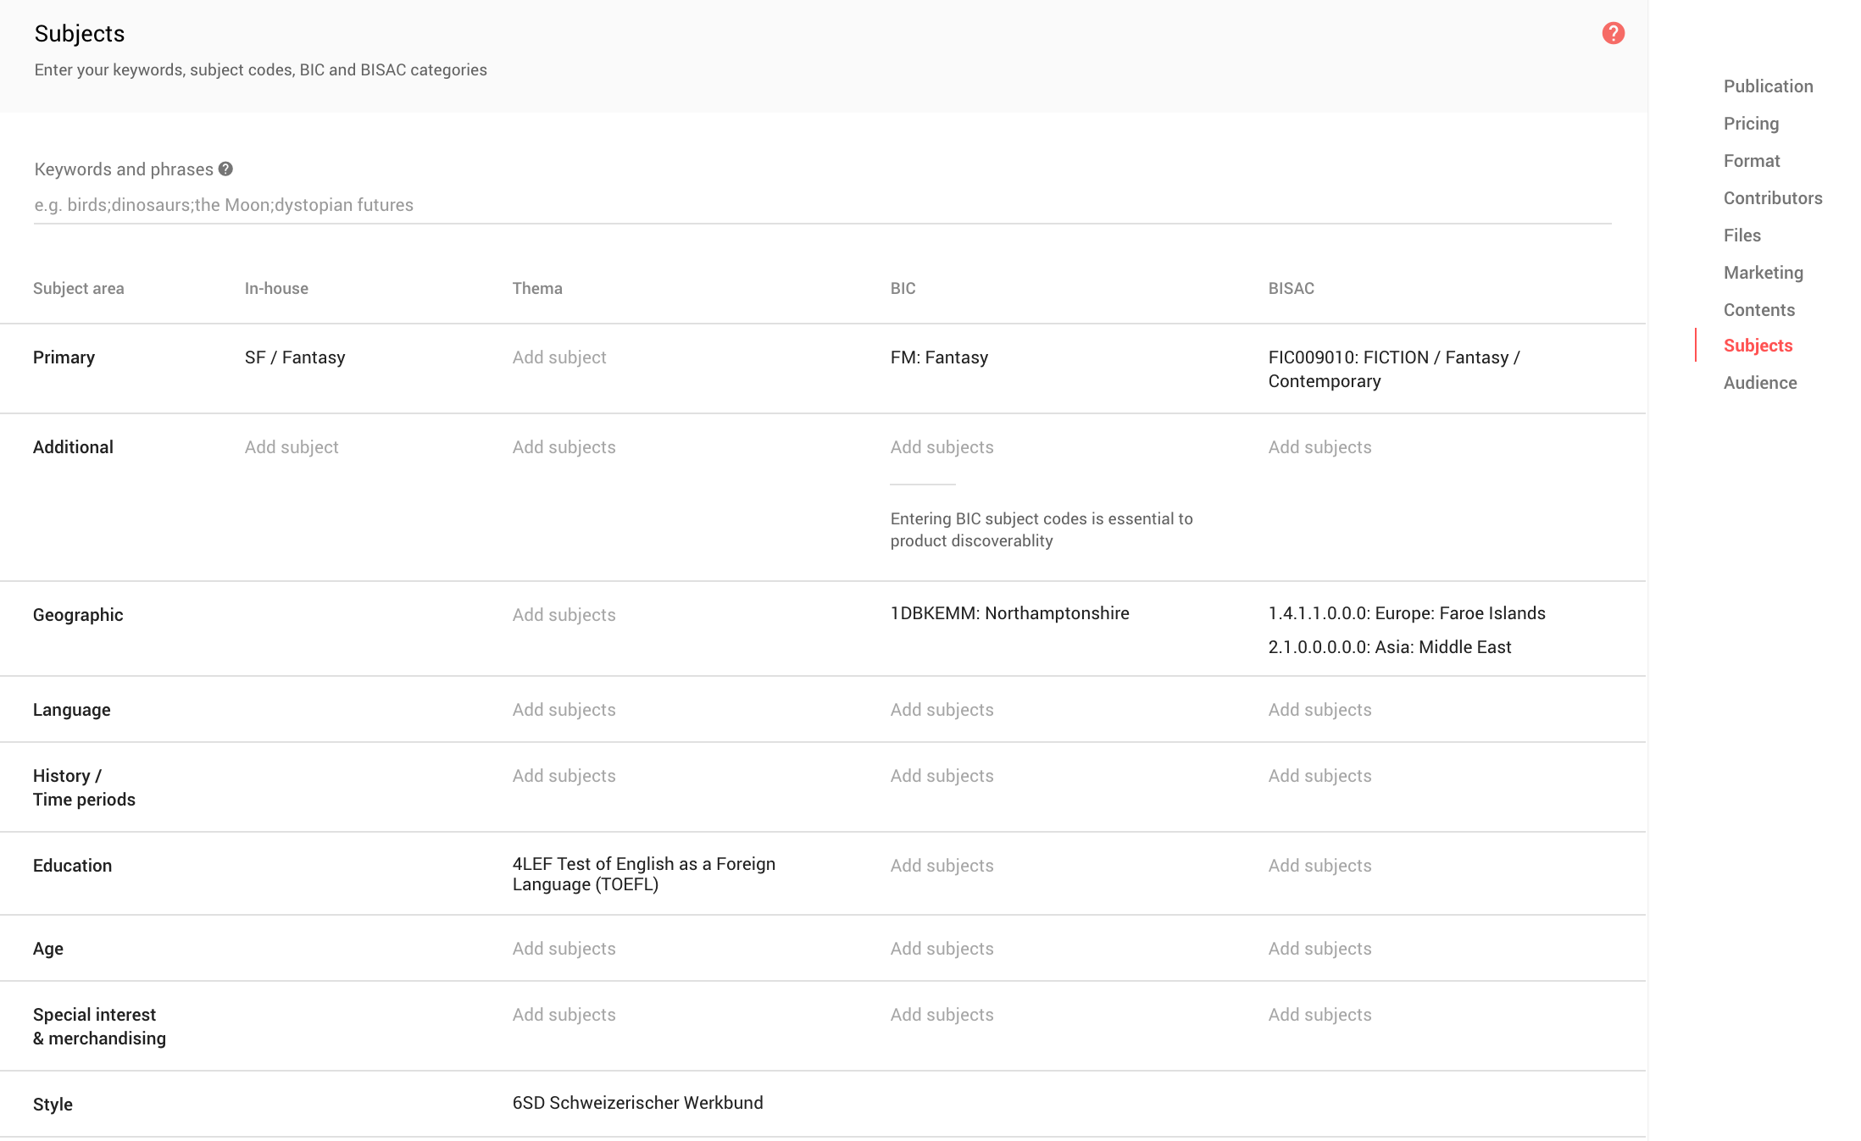Click the red help icon in Subjects header
1861x1141 pixels.
coord(1613,33)
